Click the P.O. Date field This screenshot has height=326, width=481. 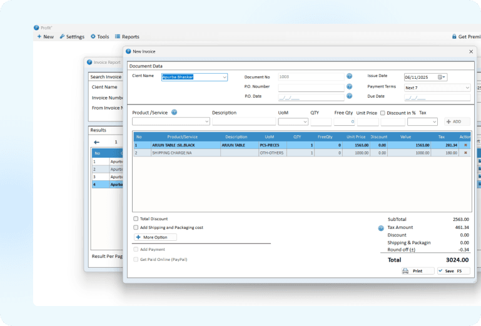[311, 98]
